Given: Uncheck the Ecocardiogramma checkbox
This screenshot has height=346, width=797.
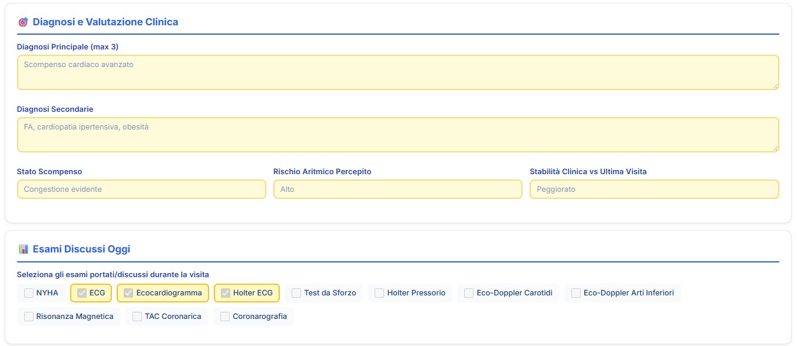Looking at the screenshot, I should [x=128, y=293].
